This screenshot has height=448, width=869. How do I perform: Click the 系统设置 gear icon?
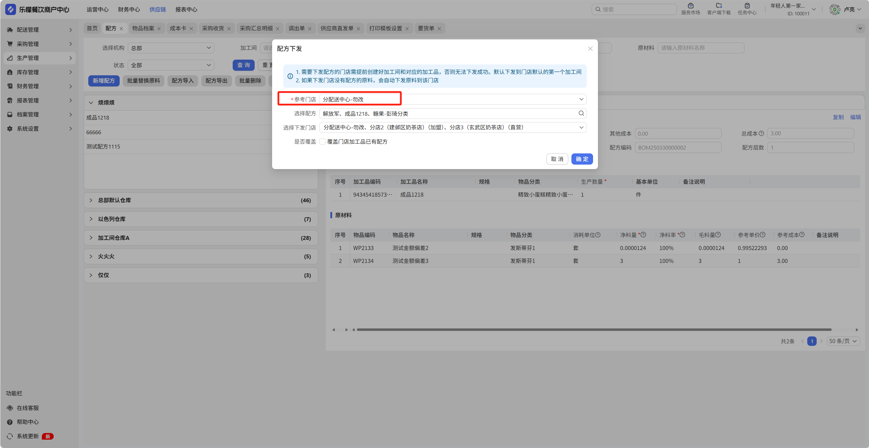pyautogui.click(x=10, y=129)
